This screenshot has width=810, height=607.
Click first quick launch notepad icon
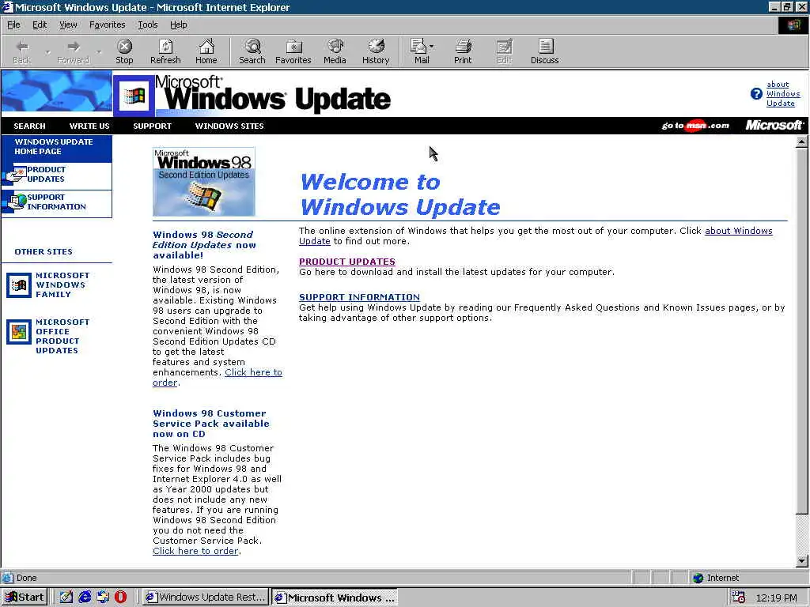coord(66,598)
